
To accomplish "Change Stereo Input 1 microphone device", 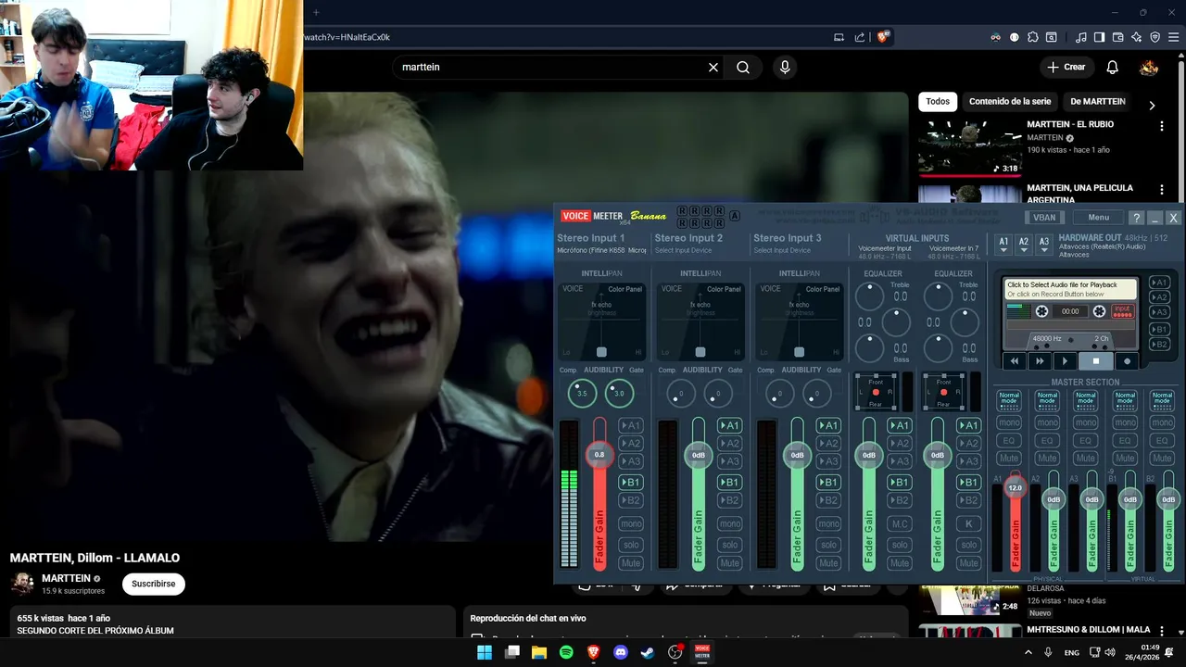I will pos(601,250).
